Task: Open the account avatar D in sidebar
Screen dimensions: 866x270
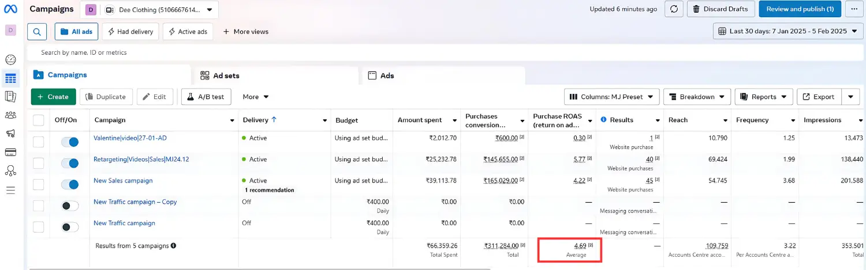Action: 10,30
